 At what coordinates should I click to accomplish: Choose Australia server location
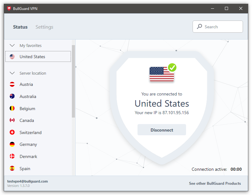pos(38,96)
